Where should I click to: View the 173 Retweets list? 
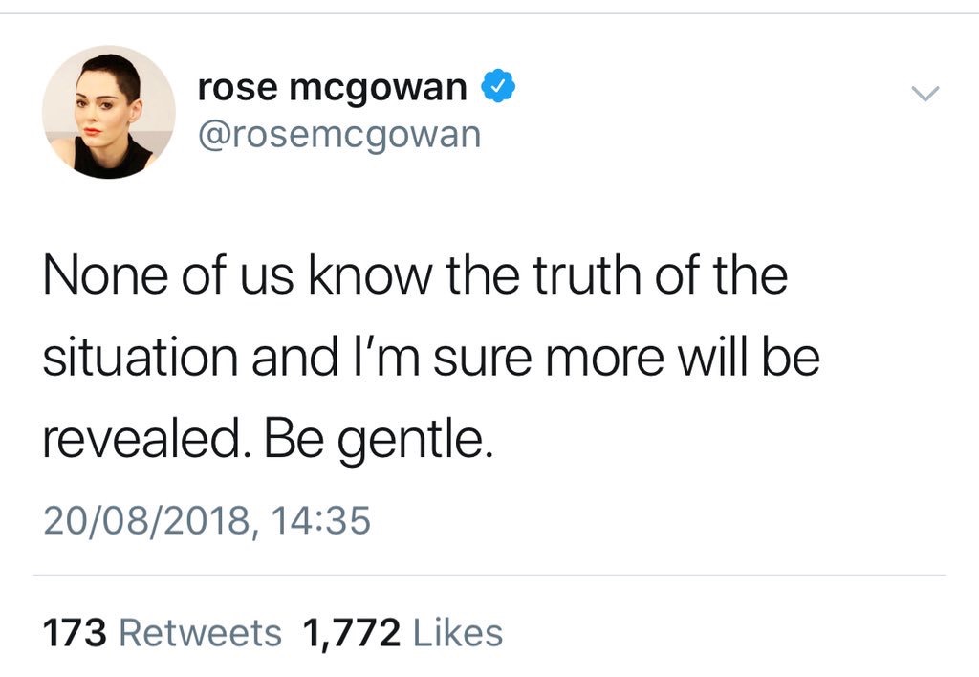click(163, 633)
